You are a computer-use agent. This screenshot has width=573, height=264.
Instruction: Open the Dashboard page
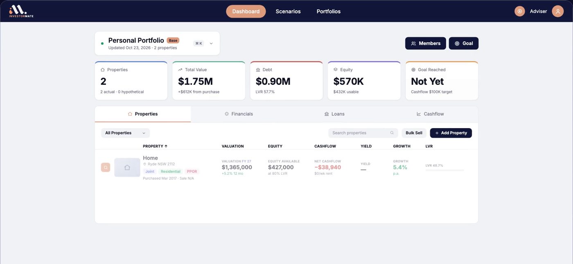coord(246,11)
